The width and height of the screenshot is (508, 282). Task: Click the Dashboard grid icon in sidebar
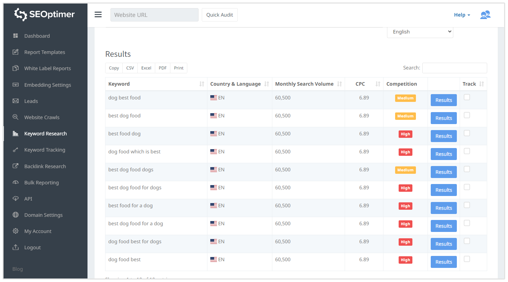pyautogui.click(x=16, y=36)
